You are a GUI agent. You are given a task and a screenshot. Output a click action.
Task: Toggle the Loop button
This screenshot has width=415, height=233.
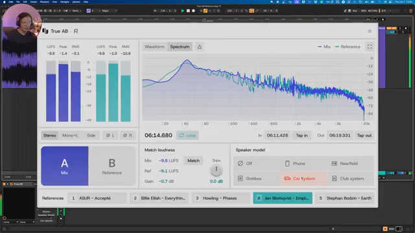[187, 135]
